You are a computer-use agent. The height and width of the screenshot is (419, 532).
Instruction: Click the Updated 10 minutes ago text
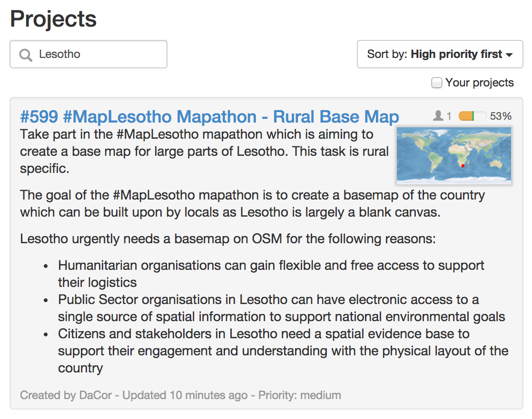click(x=185, y=395)
